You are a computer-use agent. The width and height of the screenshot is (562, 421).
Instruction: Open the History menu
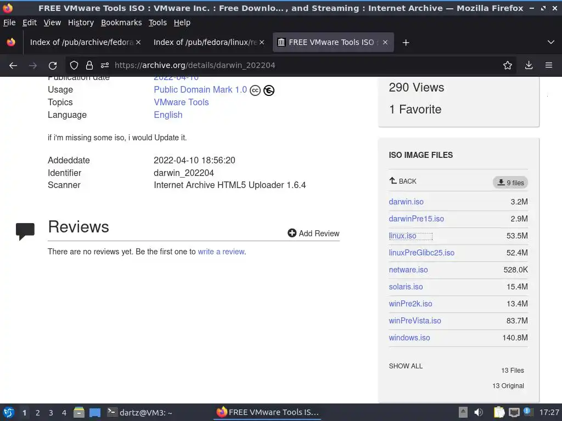(x=81, y=22)
